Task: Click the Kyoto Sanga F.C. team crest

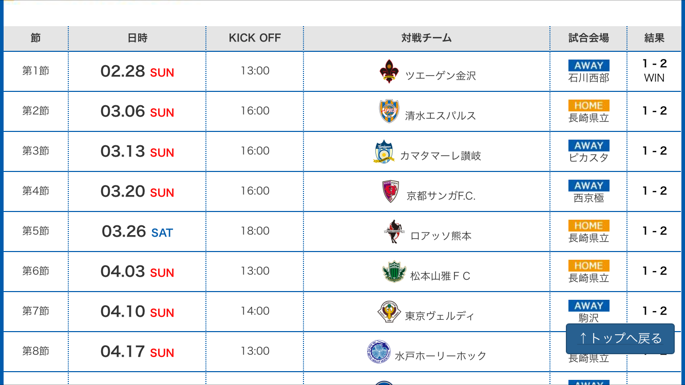Action: (391, 191)
